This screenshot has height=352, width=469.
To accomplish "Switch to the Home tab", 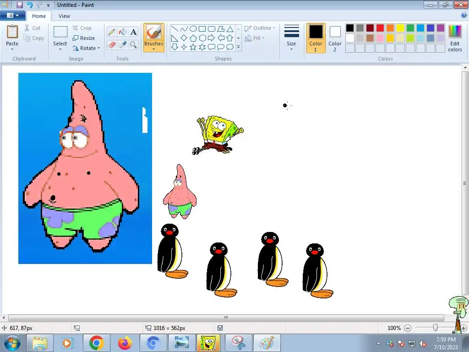I will coord(39,16).
